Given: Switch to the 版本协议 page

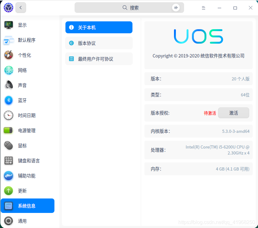Looking at the screenshot, I should pyautogui.click(x=99, y=43).
